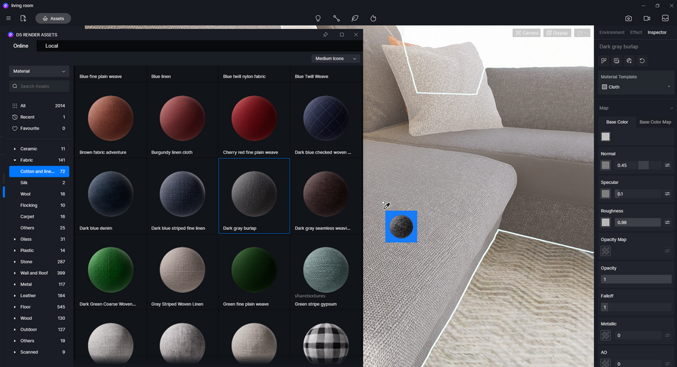Choose the Cherry red fine plain weave material

[x=254, y=120]
